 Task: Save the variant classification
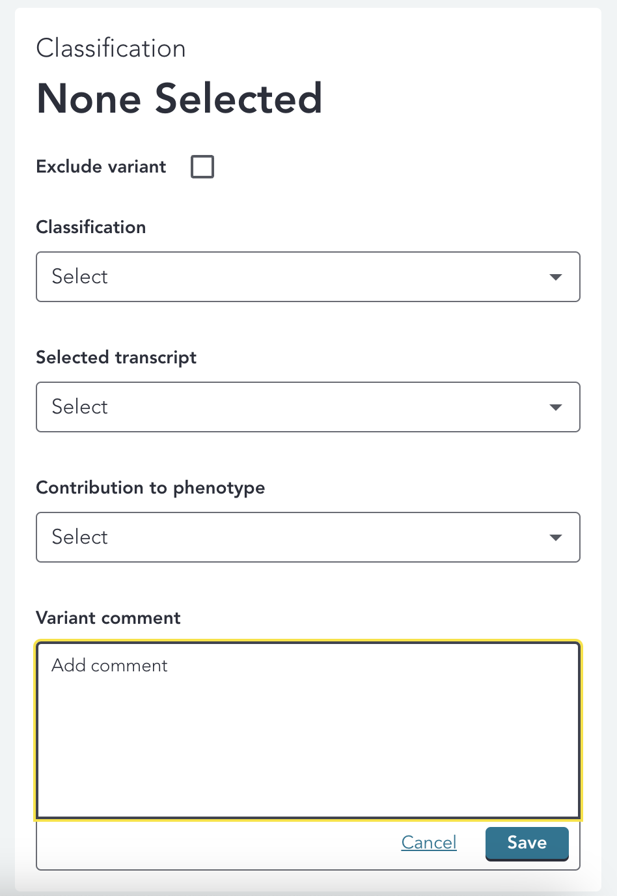527,843
